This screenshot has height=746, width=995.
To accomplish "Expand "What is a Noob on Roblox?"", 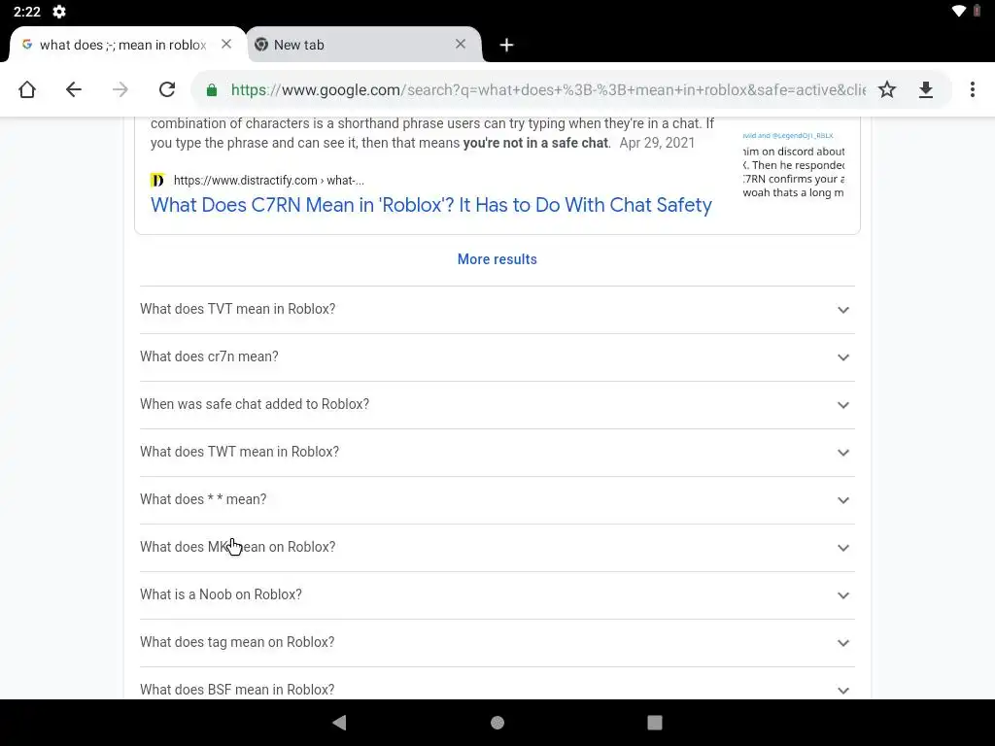I will pyautogui.click(x=497, y=595).
